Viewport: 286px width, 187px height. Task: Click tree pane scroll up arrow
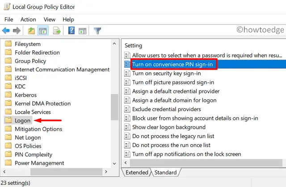tap(114, 44)
